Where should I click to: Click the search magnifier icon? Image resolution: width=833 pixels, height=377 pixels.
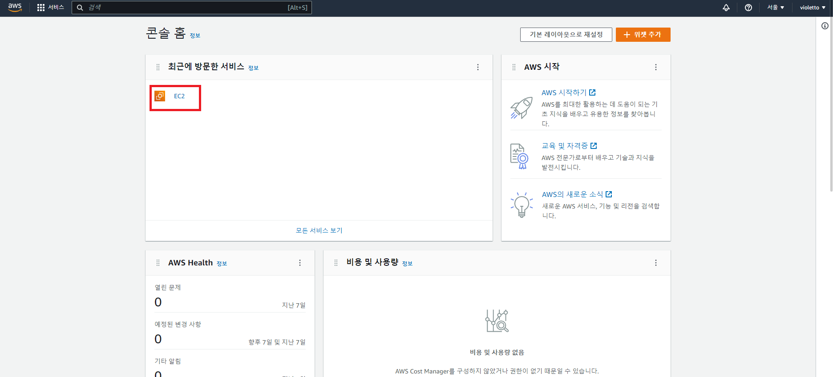coord(80,8)
